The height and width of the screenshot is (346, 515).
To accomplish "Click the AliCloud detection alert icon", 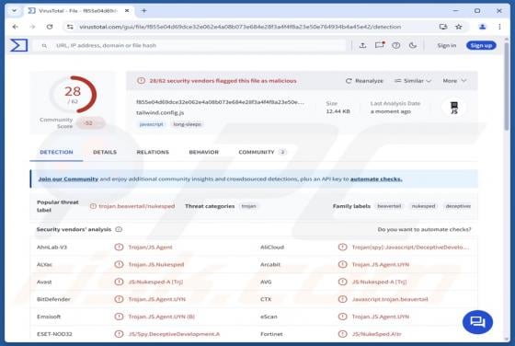I will point(342,248).
